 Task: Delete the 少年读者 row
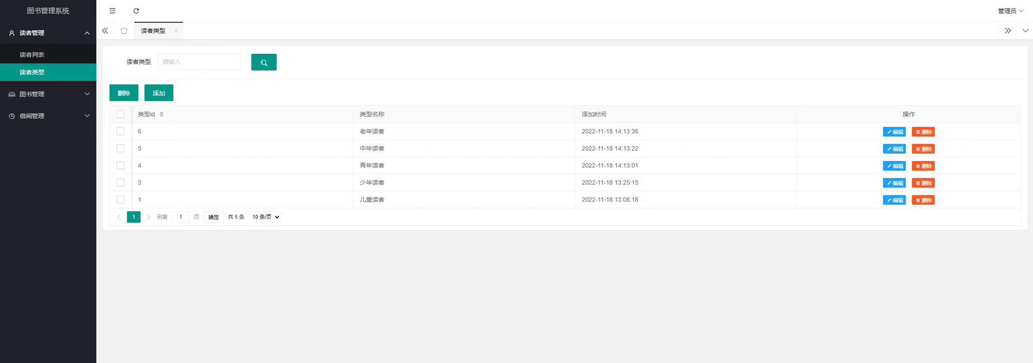pyautogui.click(x=923, y=183)
